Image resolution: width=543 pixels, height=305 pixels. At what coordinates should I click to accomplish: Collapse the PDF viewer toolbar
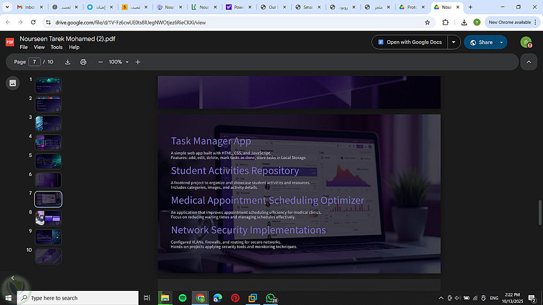pyautogui.click(x=529, y=62)
